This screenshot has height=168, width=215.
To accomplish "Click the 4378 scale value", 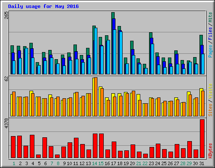I will click(x=6, y=123).
